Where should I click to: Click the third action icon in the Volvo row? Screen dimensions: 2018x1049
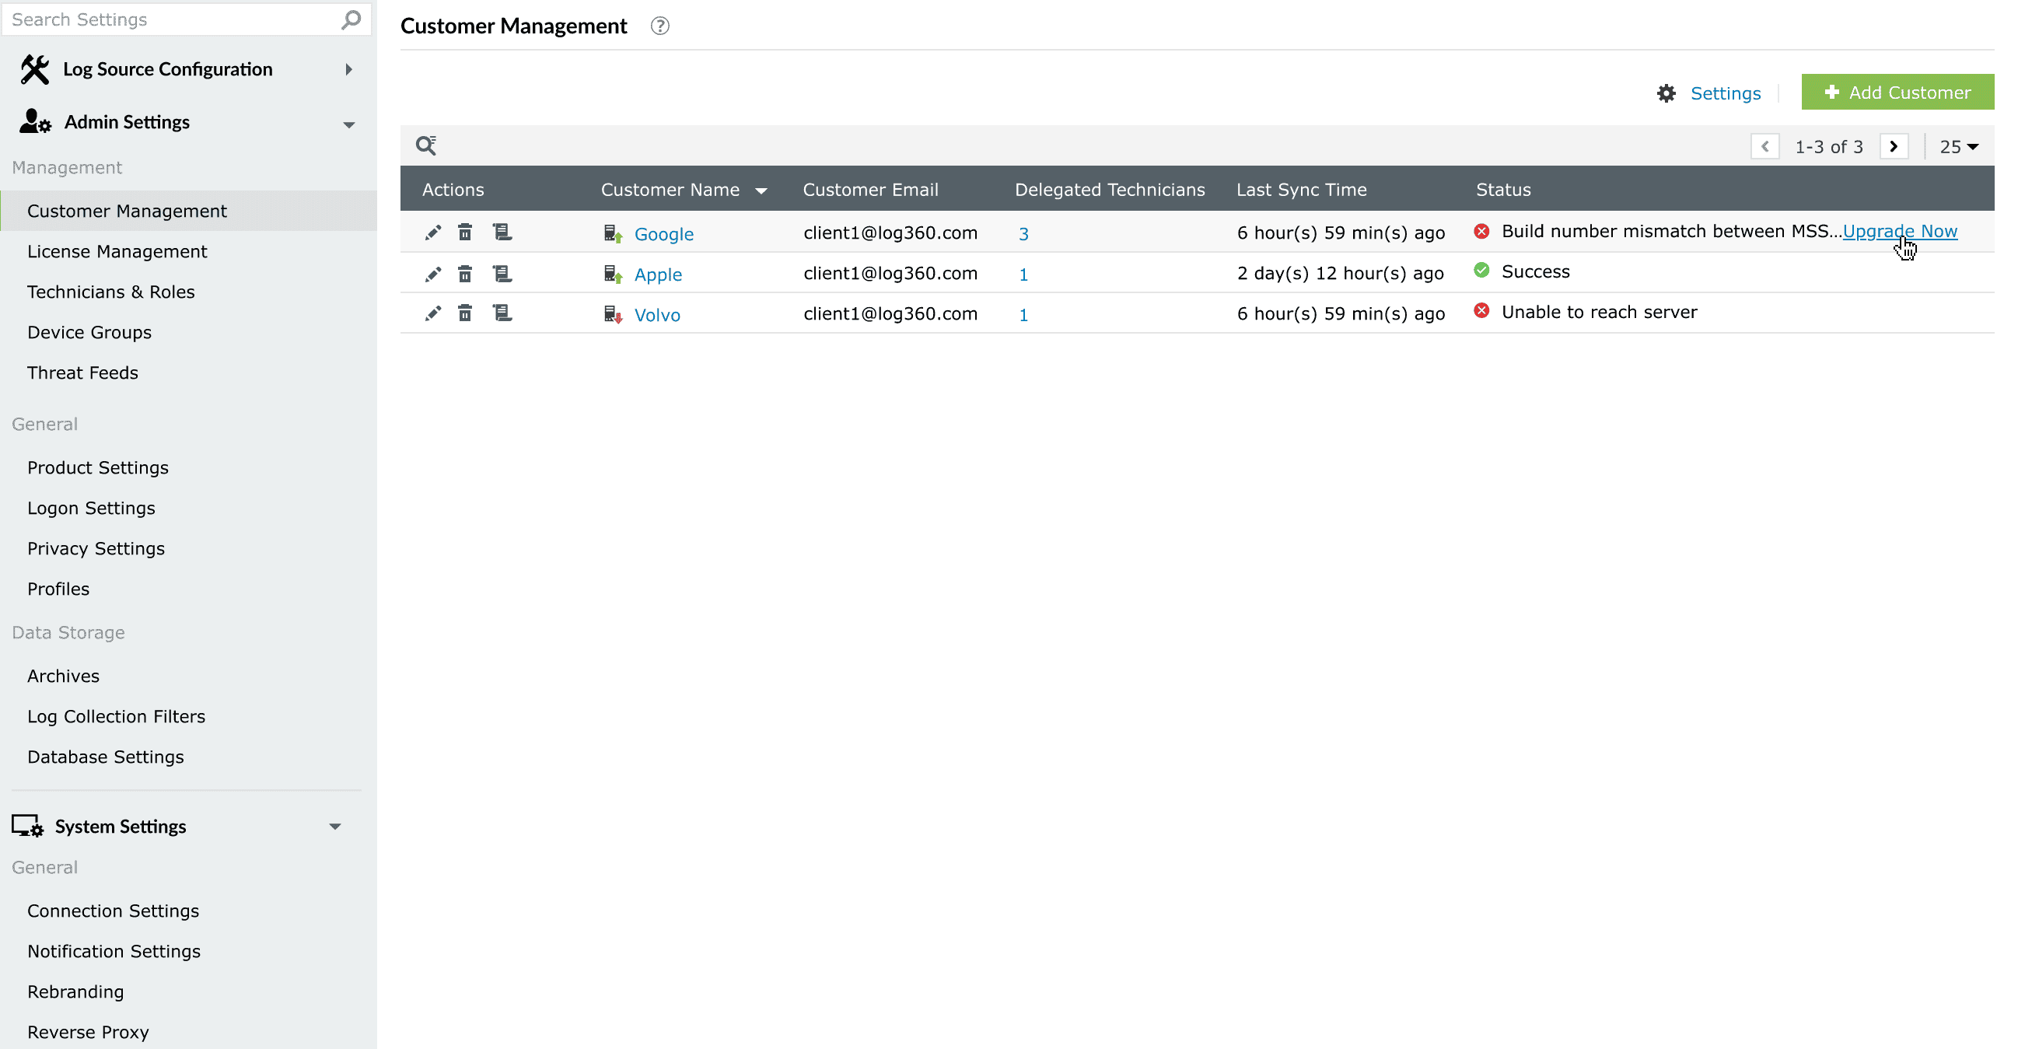pyautogui.click(x=502, y=313)
